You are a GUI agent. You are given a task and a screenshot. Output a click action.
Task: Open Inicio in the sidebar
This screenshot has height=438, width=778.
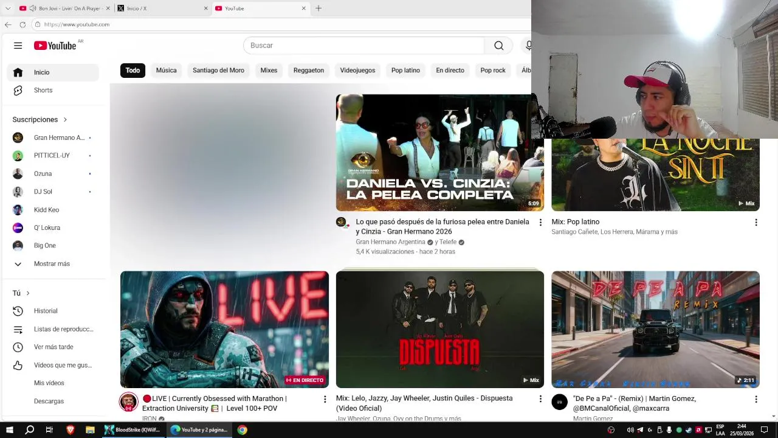[x=53, y=72]
